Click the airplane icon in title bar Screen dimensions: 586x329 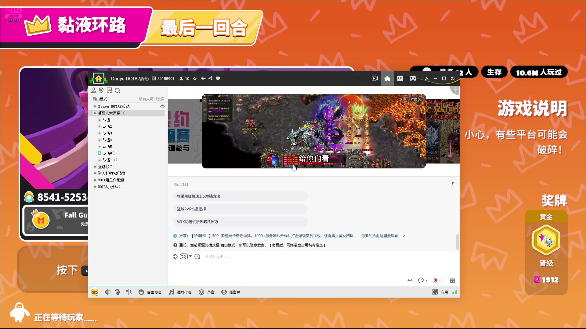click(203, 79)
